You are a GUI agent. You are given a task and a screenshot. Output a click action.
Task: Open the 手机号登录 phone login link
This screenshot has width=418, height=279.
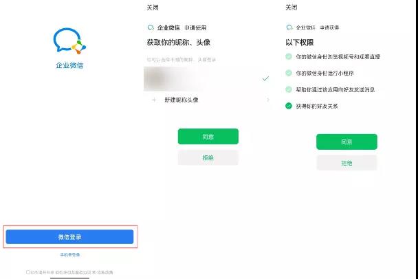(70, 255)
